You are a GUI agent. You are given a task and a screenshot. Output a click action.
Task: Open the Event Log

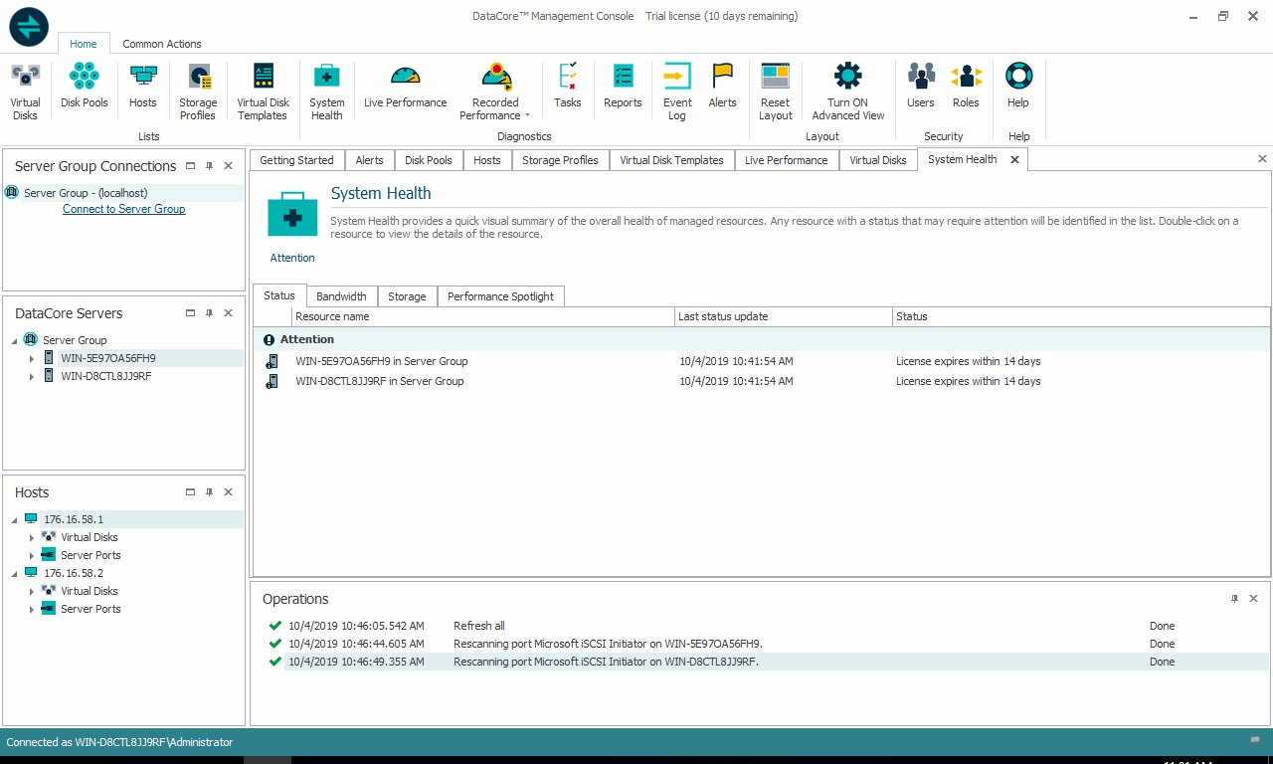[x=677, y=92]
